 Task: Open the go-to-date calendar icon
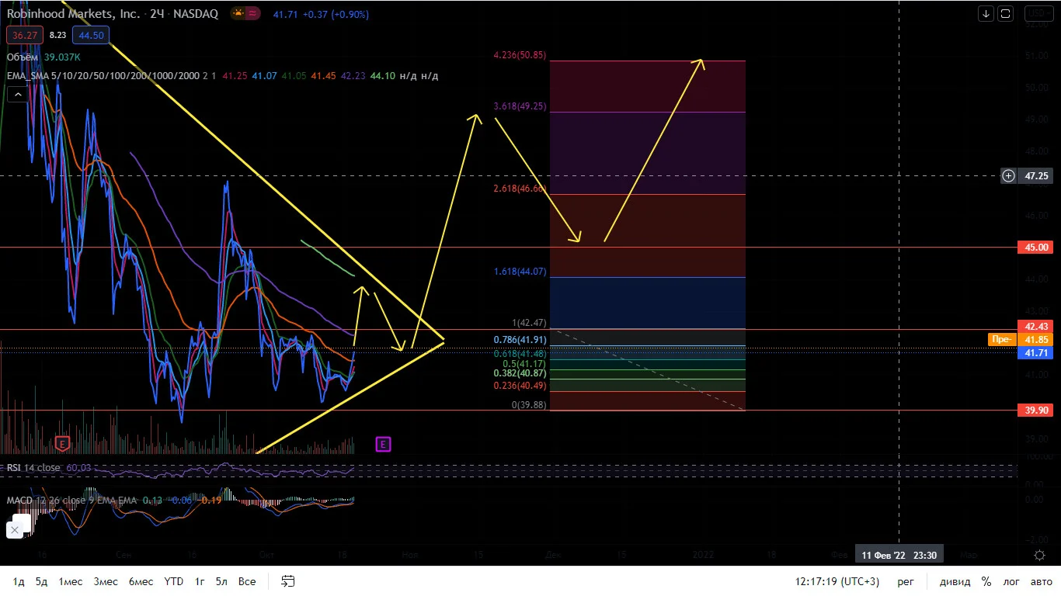tap(287, 581)
